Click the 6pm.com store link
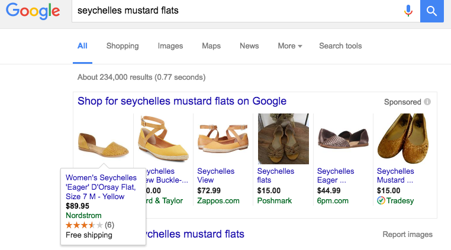 click(333, 200)
